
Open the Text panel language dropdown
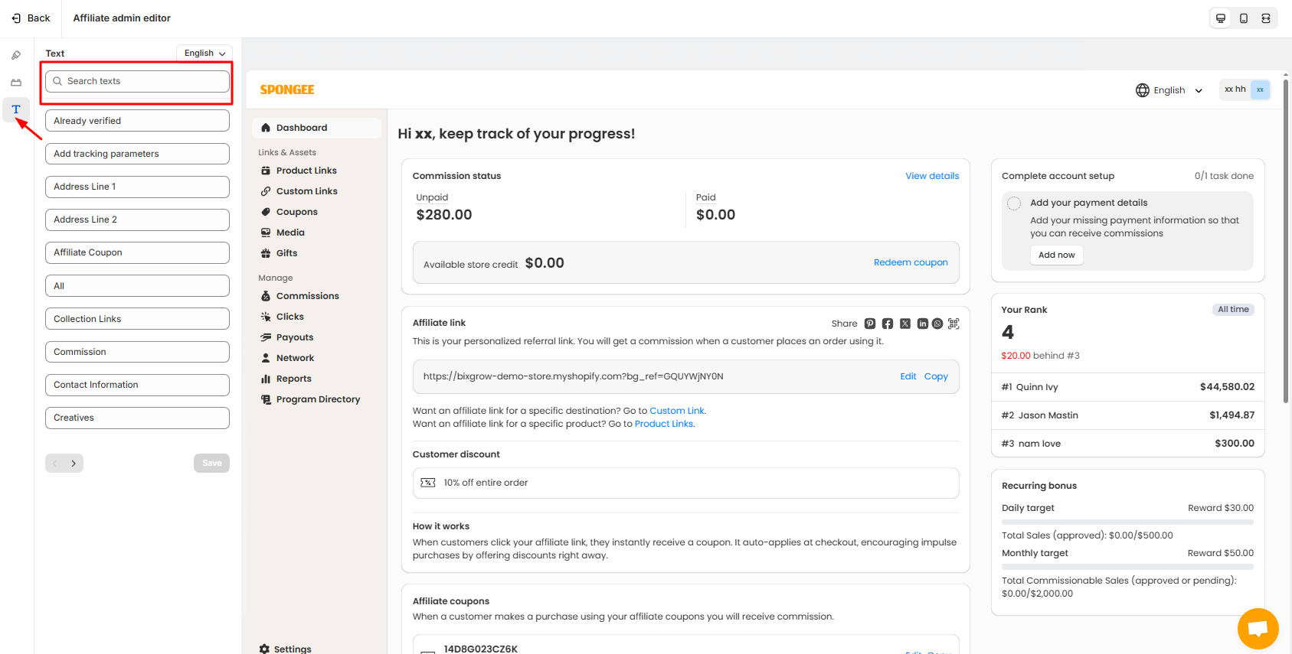(204, 54)
